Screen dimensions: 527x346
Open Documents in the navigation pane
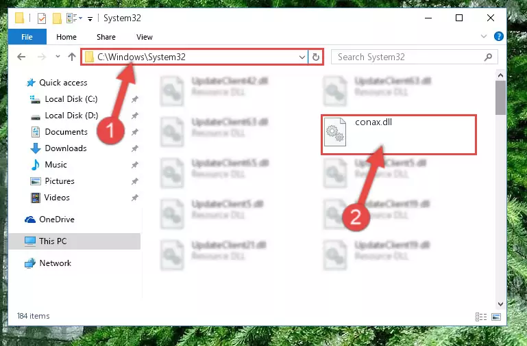(x=66, y=132)
